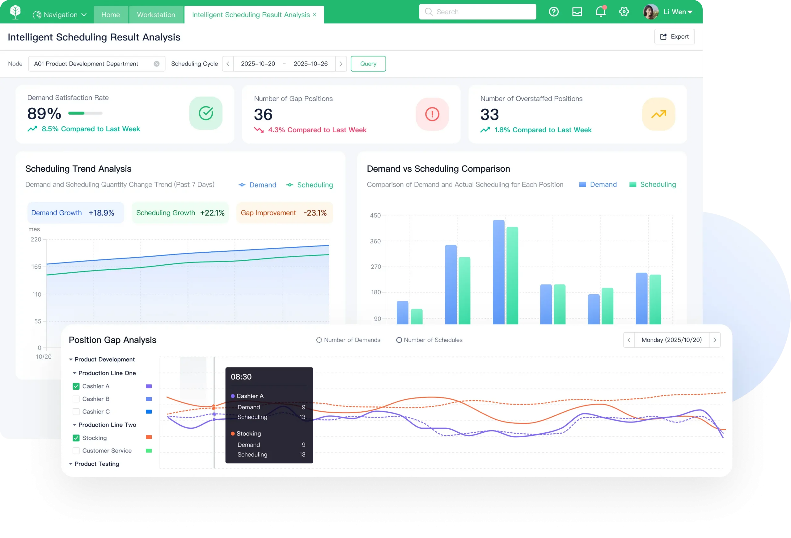Click the Export button
Viewport: 791px width, 538px height.
coord(674,36)
